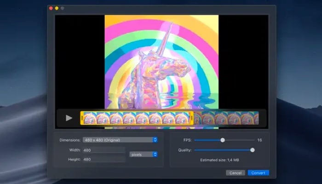Play the video preview
This screenshot has height=184, width=322.
69,118
